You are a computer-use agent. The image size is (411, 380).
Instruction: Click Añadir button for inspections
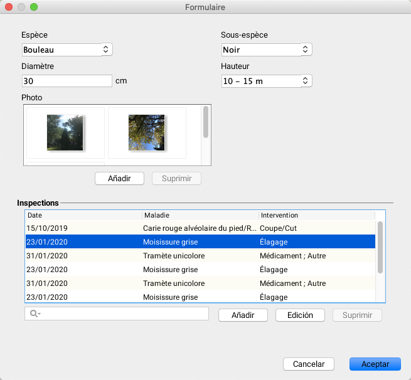(x=243, y=315)
